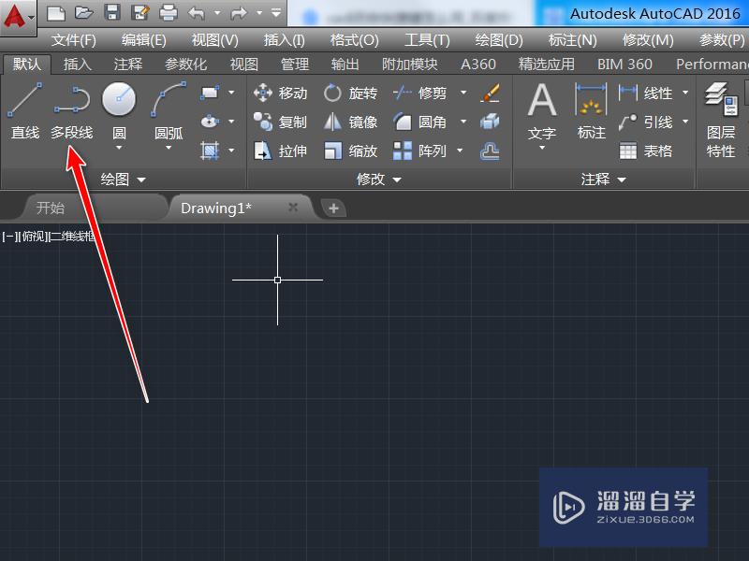
Task: Expand the Arc (圆弧) options dropdown
Action: click(x=169, y=148)
